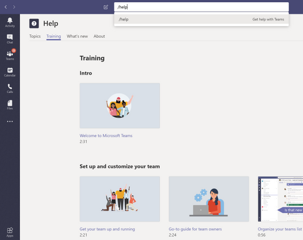Open Get your team up and running link
The height and width of the screenshot is (240, 303).
click(107, 229)
